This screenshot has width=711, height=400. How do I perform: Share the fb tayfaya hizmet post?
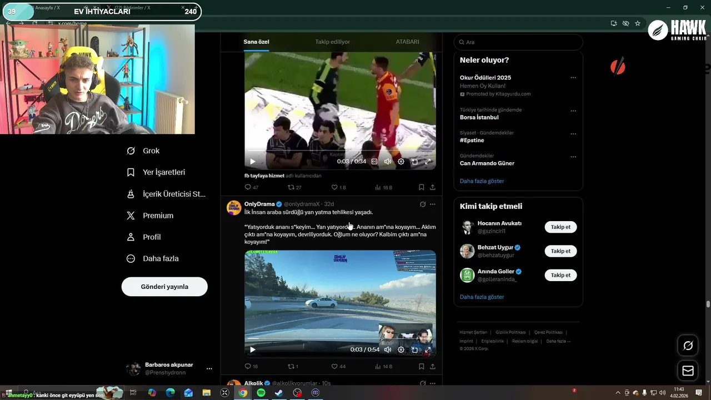tap(433, 187)
